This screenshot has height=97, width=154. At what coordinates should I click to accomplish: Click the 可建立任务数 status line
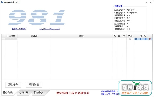point(122,18)
